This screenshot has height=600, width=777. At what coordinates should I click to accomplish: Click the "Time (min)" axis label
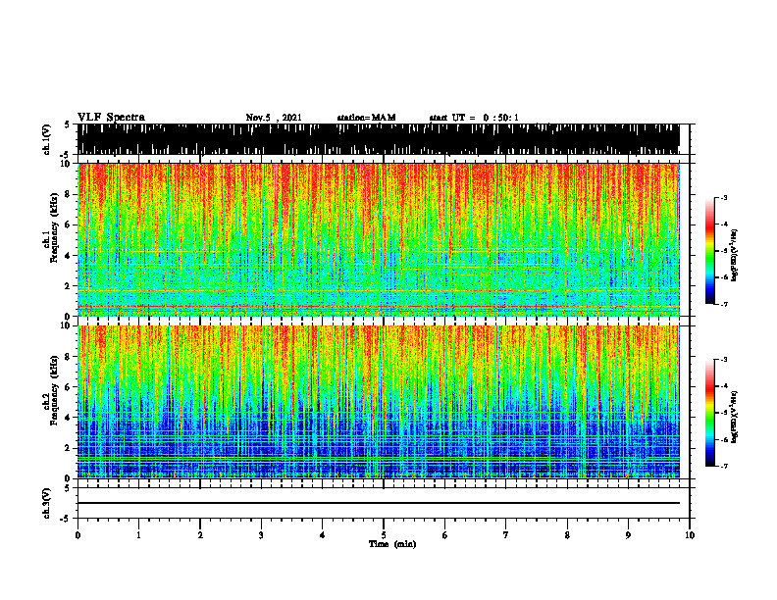pyautogui.click(x=392, y=544)
